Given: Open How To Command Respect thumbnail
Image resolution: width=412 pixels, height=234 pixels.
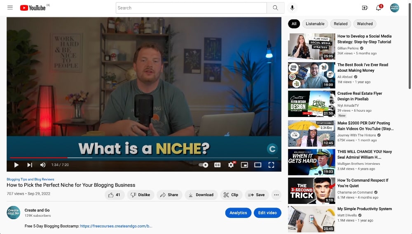Looking at the screenshot, I should point(311,191).
